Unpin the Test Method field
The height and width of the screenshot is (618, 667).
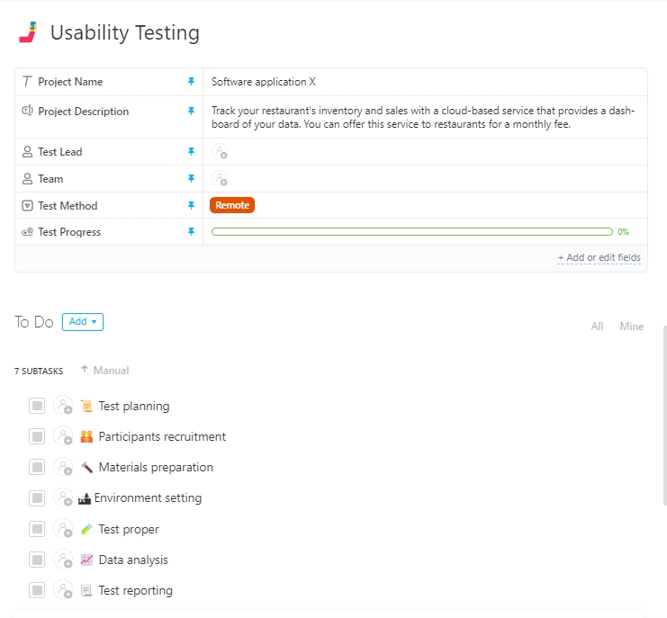pyautogui.click(x=191, y=206)
